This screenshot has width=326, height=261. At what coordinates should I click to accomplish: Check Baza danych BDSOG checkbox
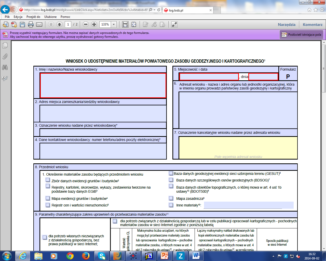point(171,180)
